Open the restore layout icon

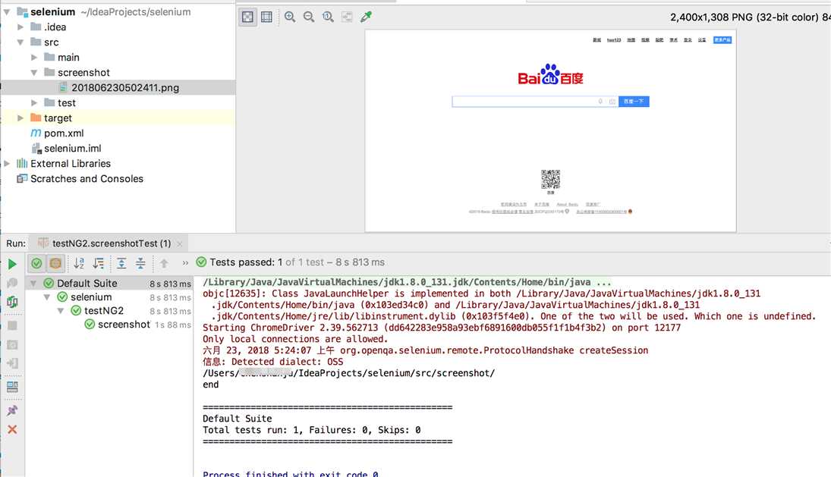point(12,387)
